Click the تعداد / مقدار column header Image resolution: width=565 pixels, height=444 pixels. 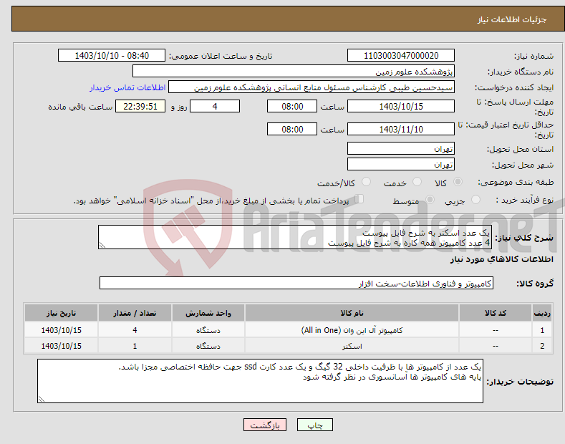135,313
